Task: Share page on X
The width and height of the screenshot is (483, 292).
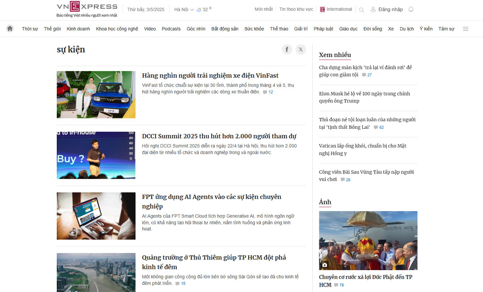Action: point(301,50)
